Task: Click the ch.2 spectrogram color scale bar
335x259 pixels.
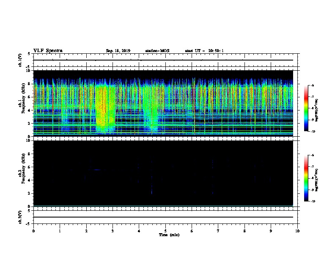Action: pyautogui.click(x=306, y=178)
